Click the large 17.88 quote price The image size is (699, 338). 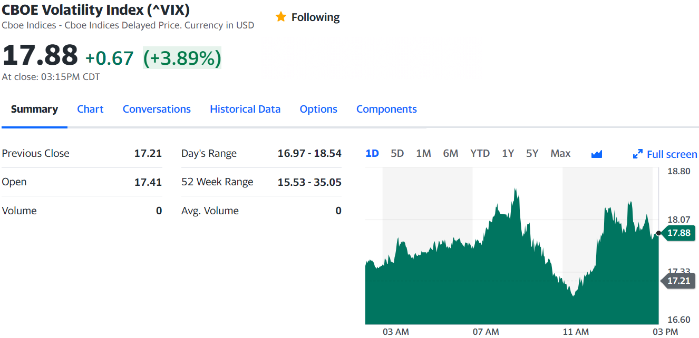[40, 55]
